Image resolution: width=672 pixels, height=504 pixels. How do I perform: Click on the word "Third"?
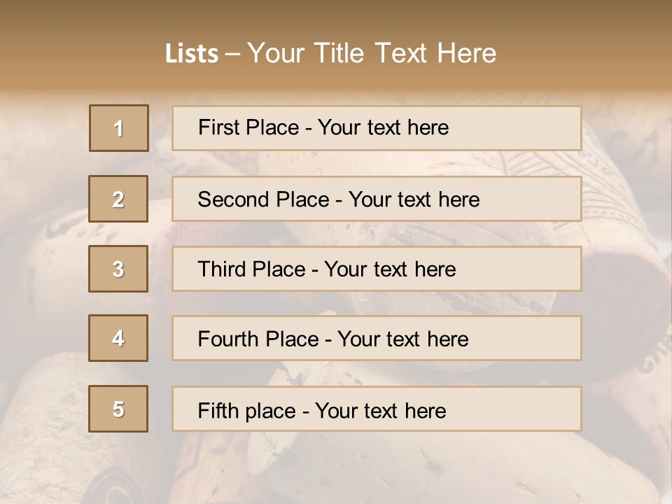[222, 269]
